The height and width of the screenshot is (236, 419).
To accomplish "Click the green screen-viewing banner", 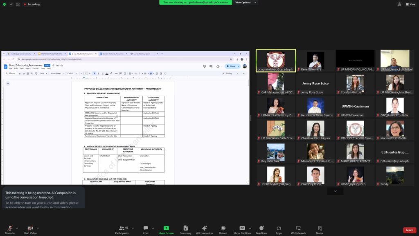I will click(196, 2).
